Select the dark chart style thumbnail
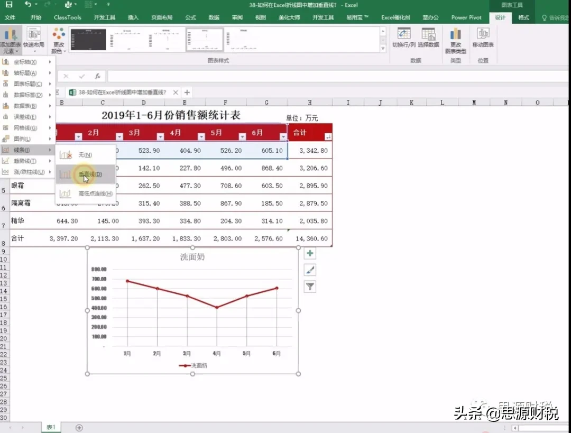 (88, 39)
